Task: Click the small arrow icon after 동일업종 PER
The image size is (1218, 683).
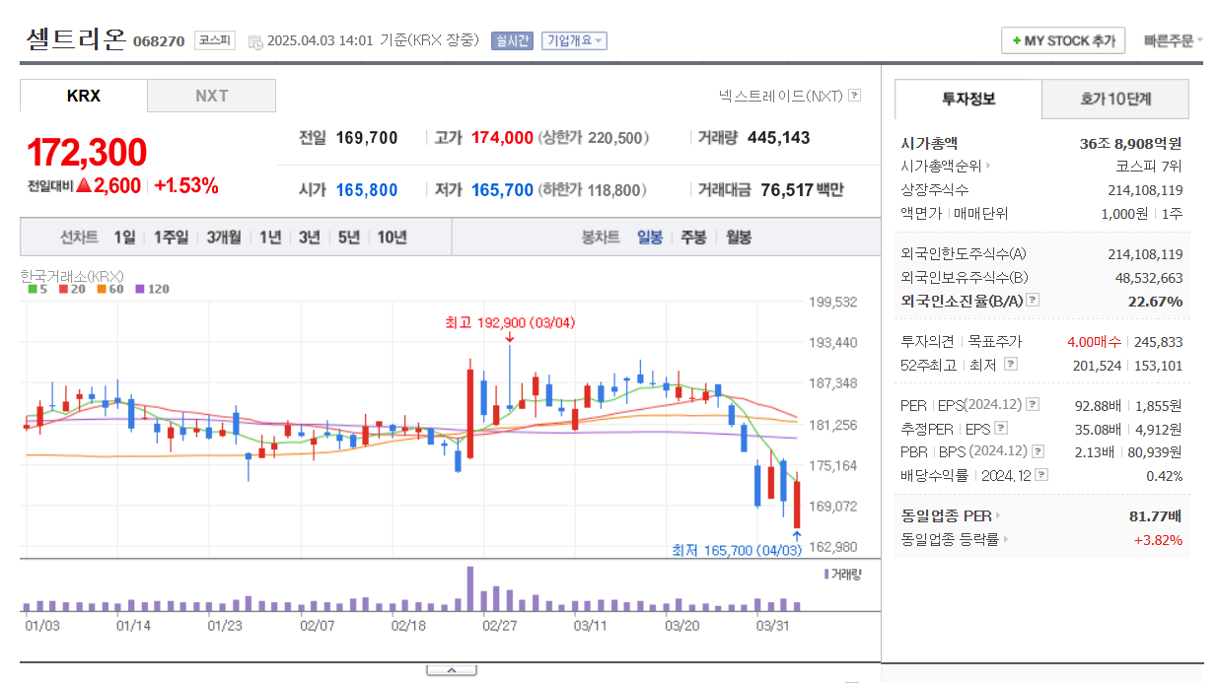Action: [997, 515]
